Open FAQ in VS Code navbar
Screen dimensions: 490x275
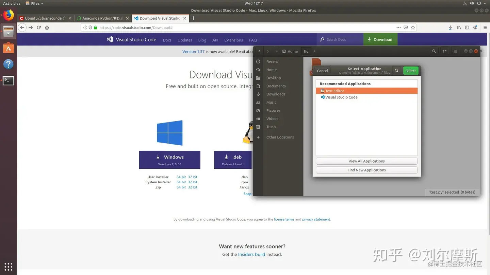[x=253, y=40]
